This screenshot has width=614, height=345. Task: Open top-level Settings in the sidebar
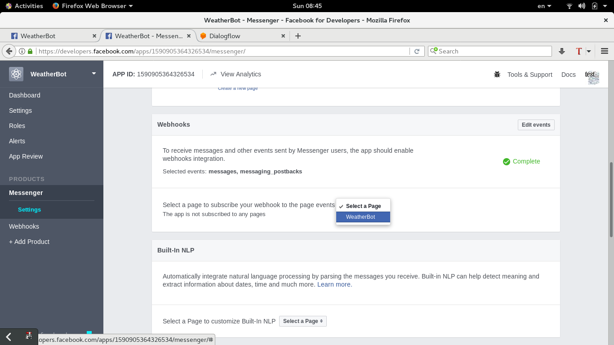click(x=20, y=111)
